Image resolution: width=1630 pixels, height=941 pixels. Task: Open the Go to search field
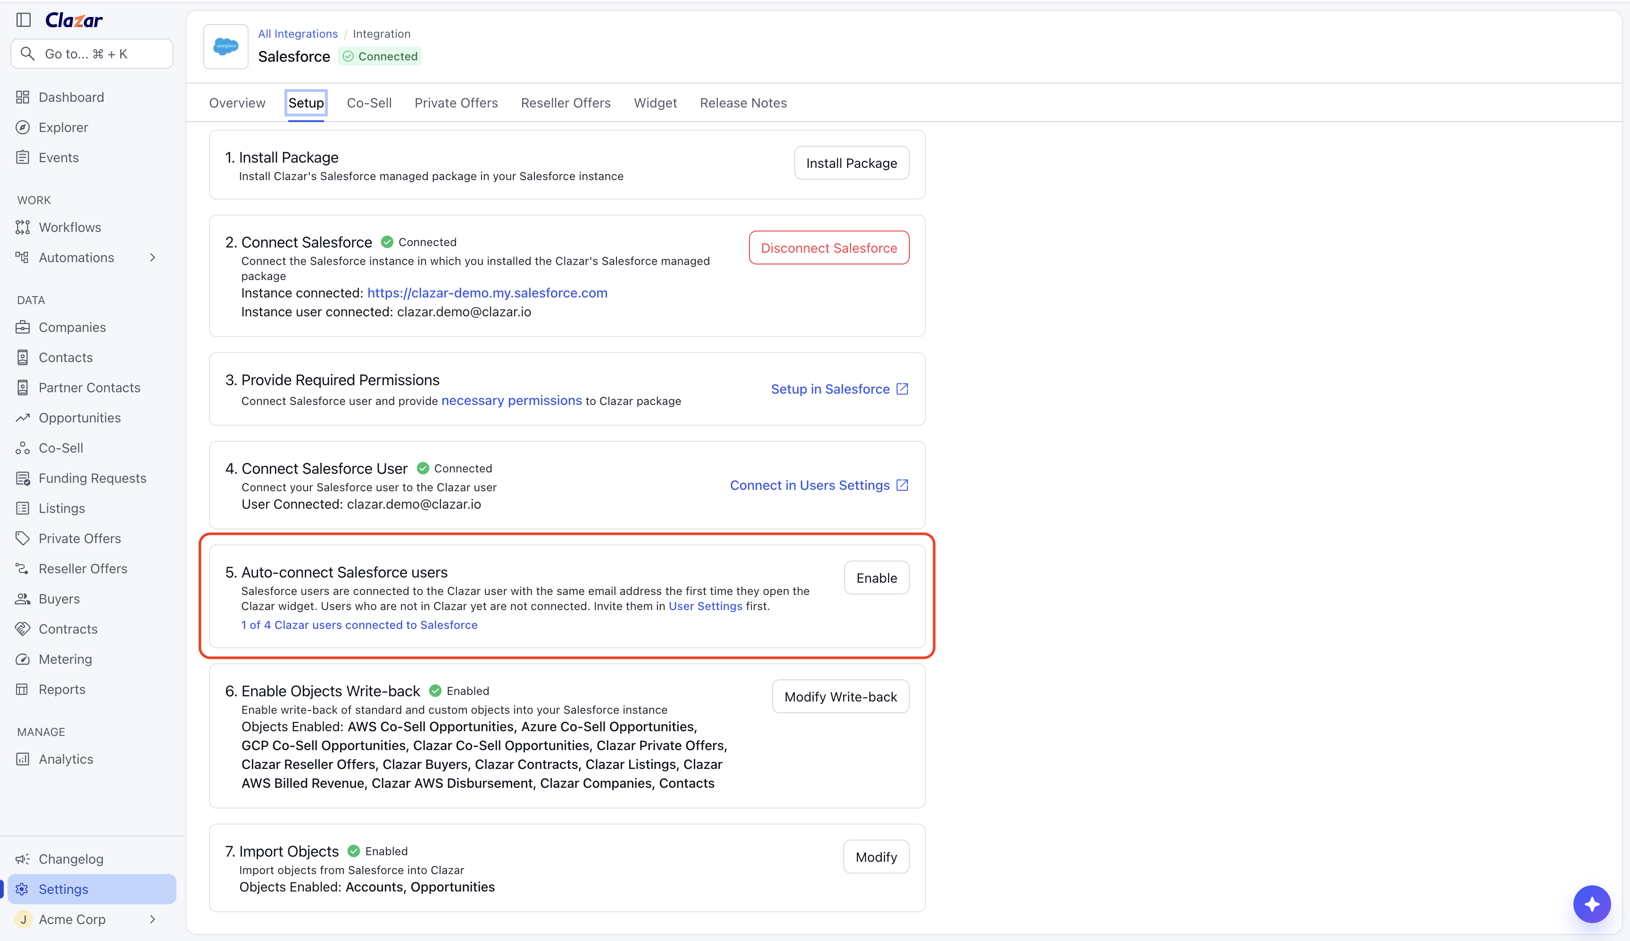[x=92, y=54]
